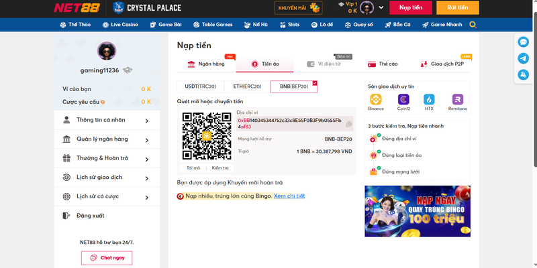This screenshot has height=268, width=537.
Task: Click the Rút tiền withdraw button
Action: (x=458, y=7)
